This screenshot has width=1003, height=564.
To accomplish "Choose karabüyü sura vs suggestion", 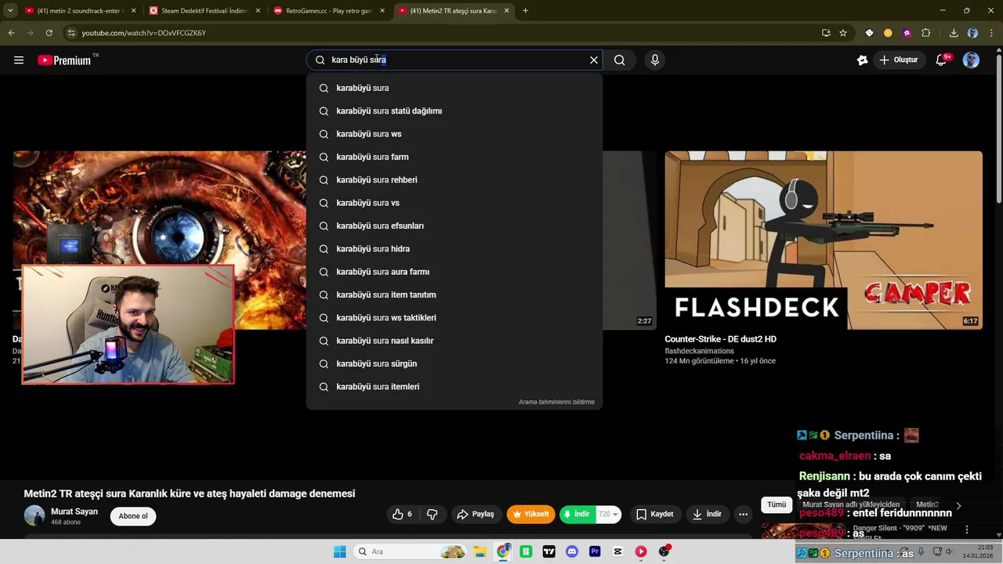I will pos(454,203).
